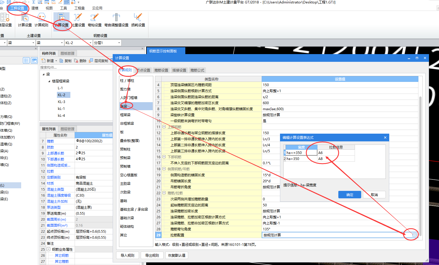Collapse 下部钢筋 group in settings table
Image resolution: width=439 pixels, height=265 pixels.
click(x=164, y=157)
